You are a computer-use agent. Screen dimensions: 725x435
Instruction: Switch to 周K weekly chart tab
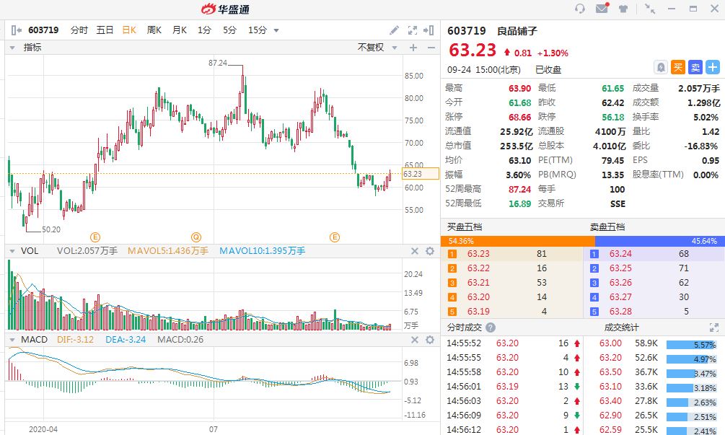pos(154,30)
